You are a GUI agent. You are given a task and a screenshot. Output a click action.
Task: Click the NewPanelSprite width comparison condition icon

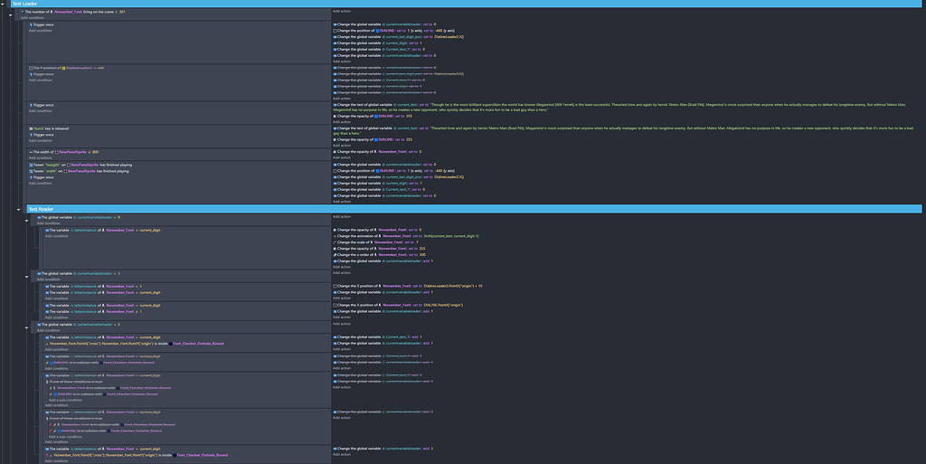32,152
